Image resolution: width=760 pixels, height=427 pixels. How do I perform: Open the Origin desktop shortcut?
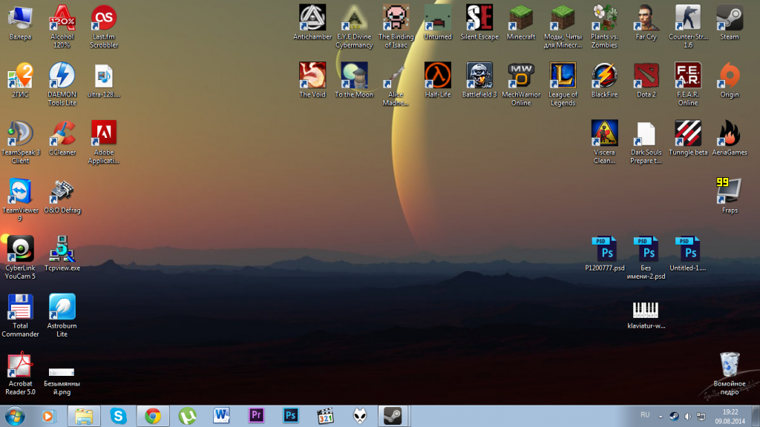click(x=729, y=76)
